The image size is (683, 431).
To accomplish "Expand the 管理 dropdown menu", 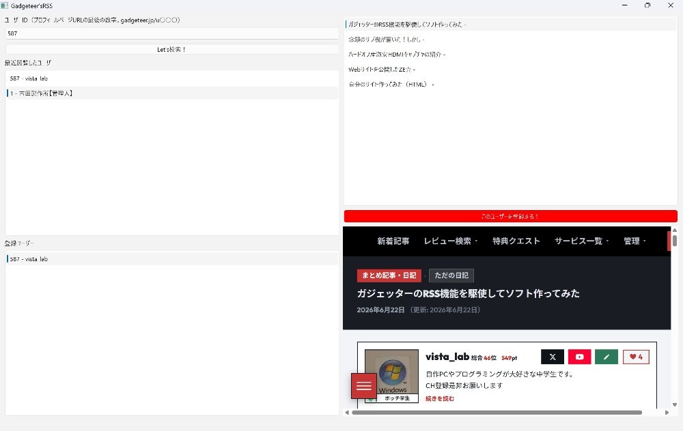I will [635, 241].
